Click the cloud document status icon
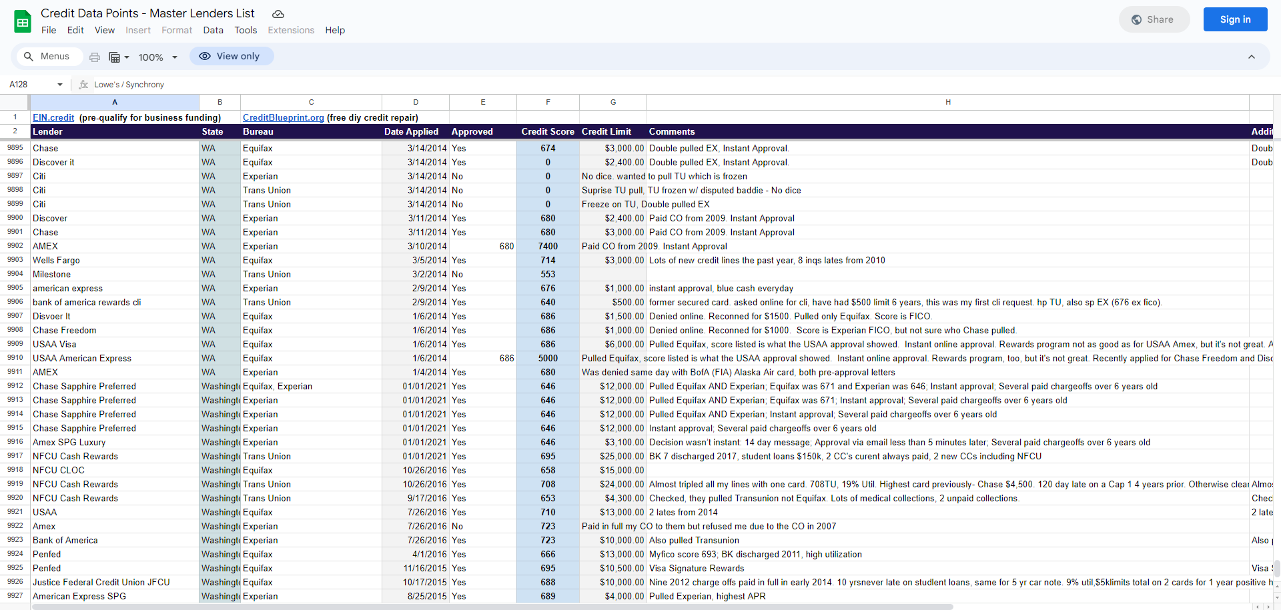 pyautogui.click(x=278, y=14)
